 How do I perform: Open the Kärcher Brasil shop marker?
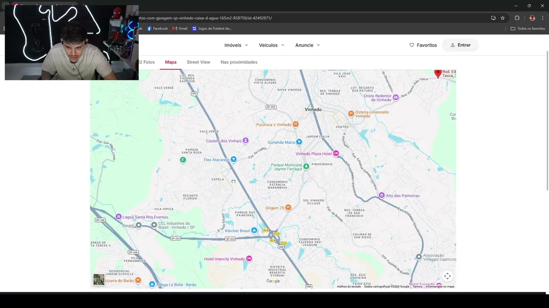[x=254, y=231]
